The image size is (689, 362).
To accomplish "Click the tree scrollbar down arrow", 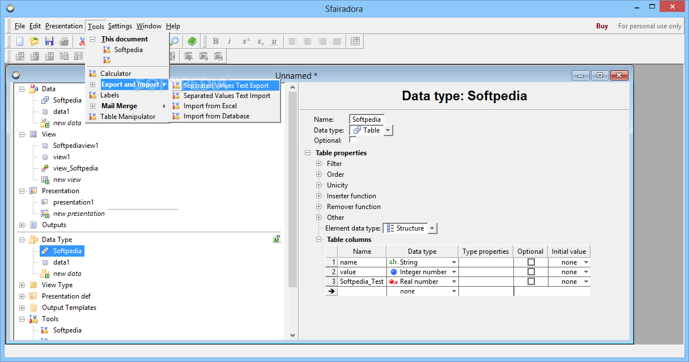I will 292,335.
